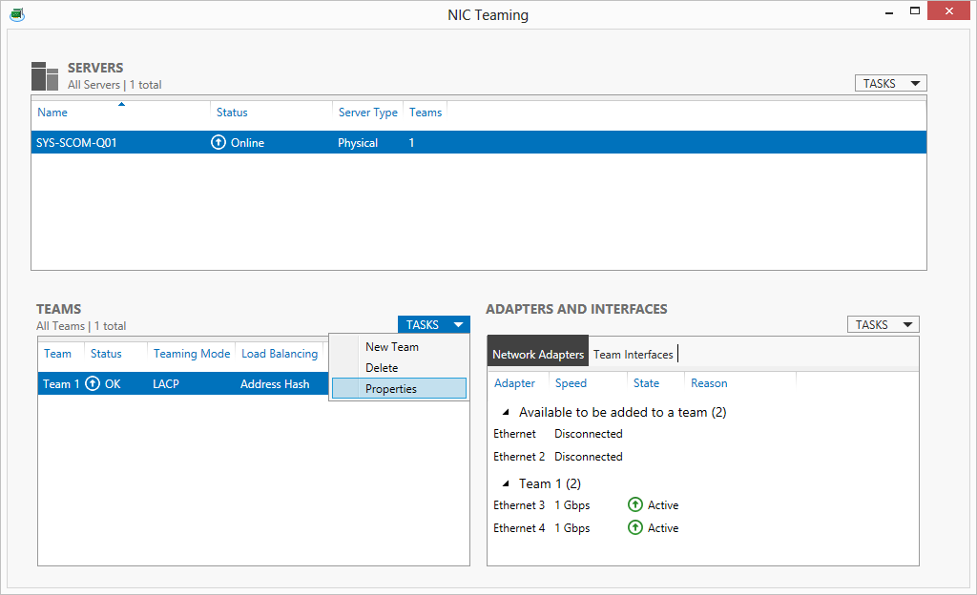
Task: Open the Servers TASKS dropdown
Action: 891,84
